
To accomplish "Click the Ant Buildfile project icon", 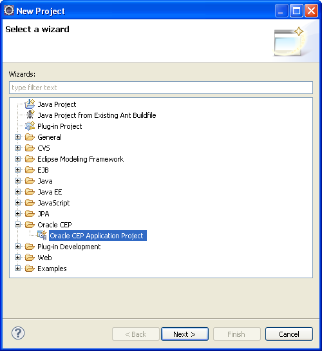I will (30, 115).
